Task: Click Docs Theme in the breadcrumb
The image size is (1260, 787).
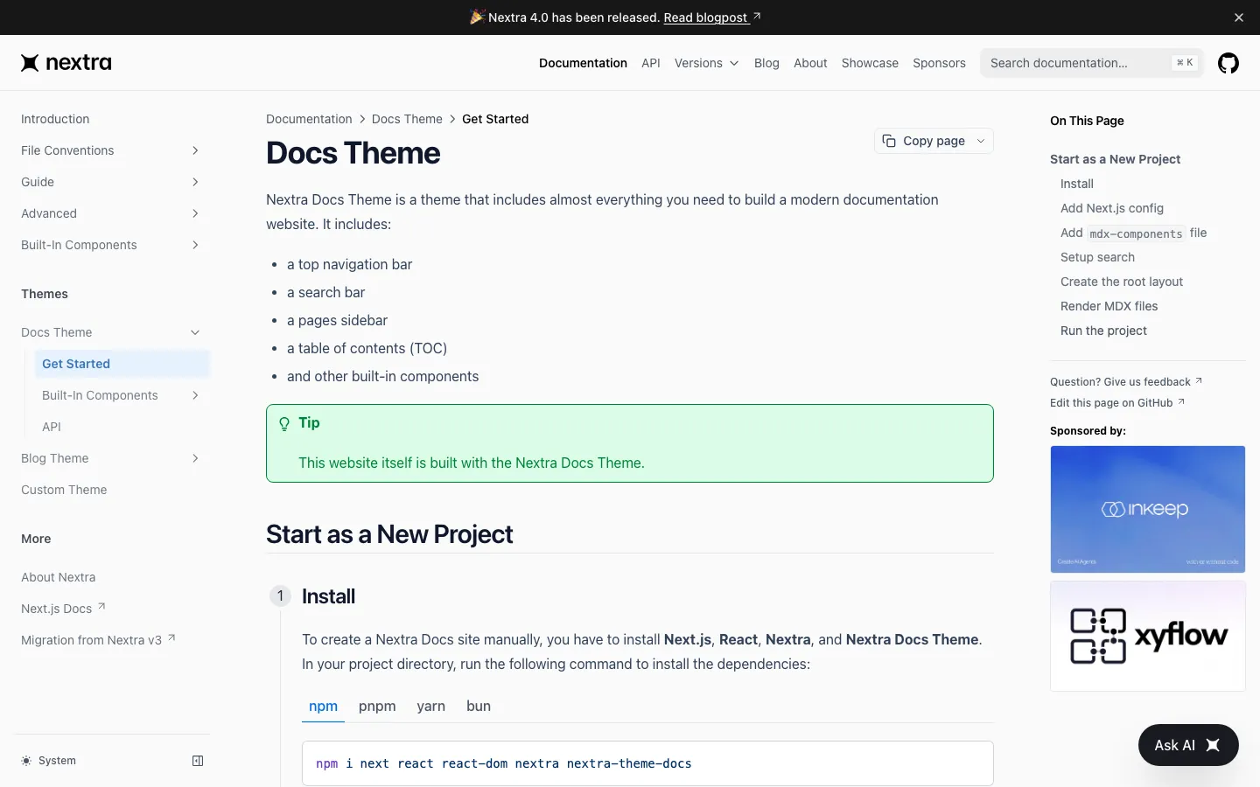Action: tap(407, 119)
